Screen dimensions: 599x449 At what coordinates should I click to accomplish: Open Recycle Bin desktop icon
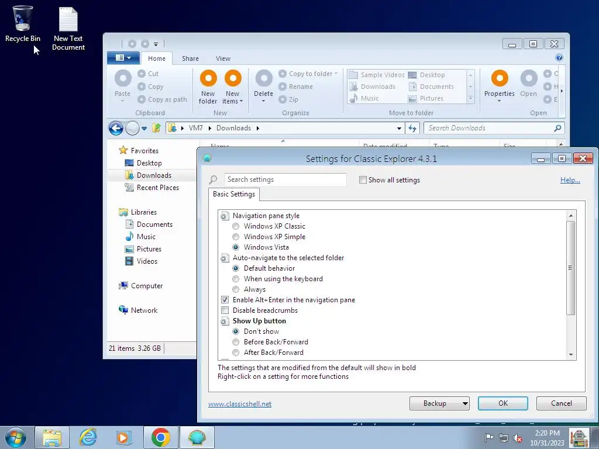coord(23,23)
